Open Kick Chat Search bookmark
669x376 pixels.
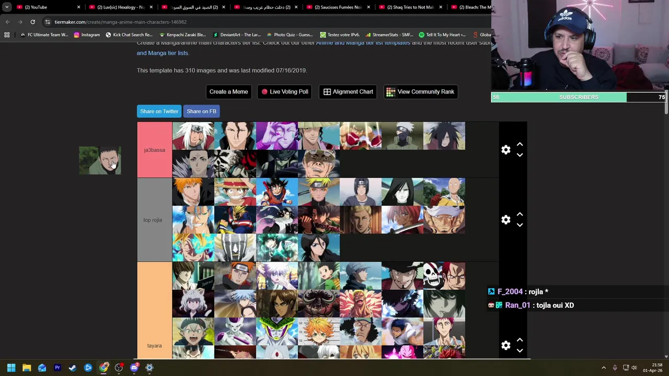pyautogui.click(x=129, y=35)
